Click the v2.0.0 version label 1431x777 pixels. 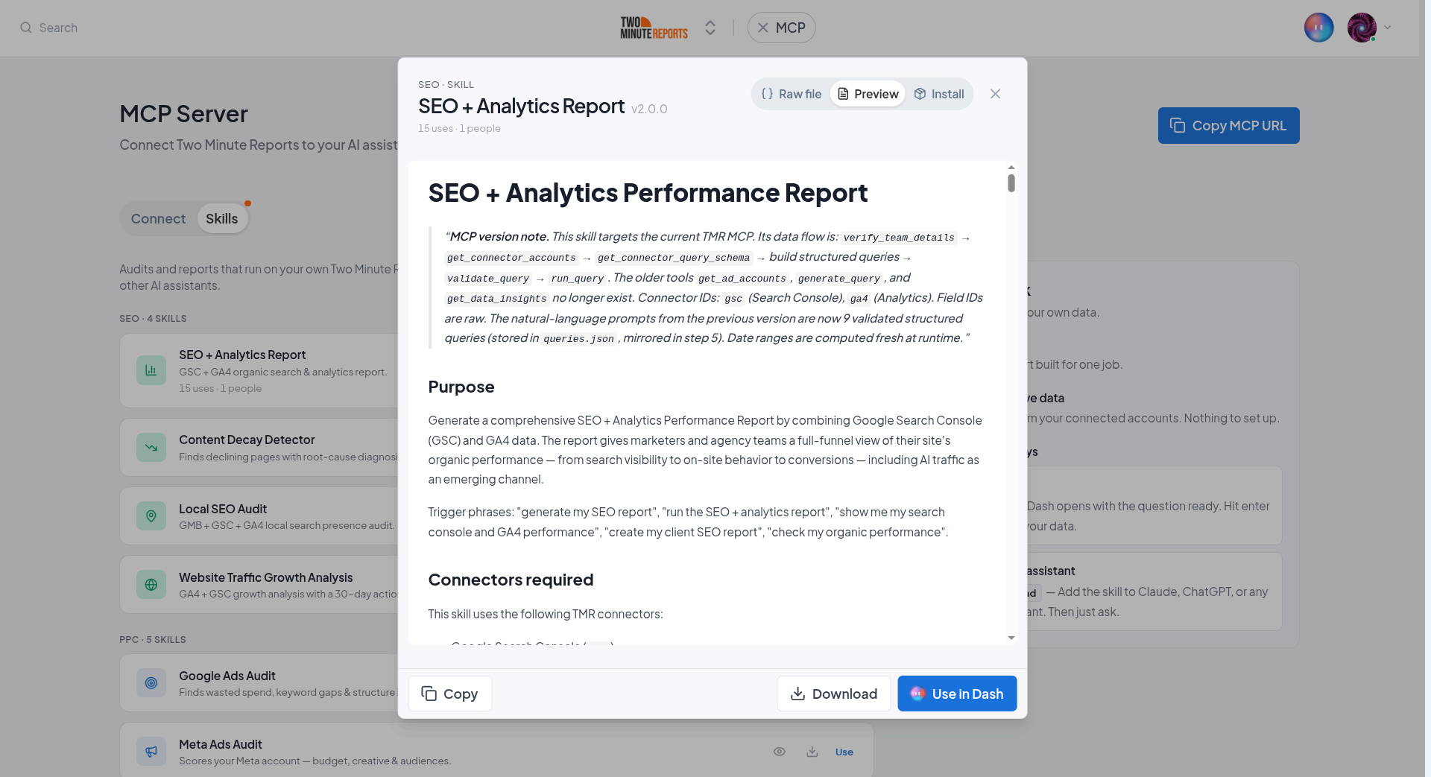point(649,109)
